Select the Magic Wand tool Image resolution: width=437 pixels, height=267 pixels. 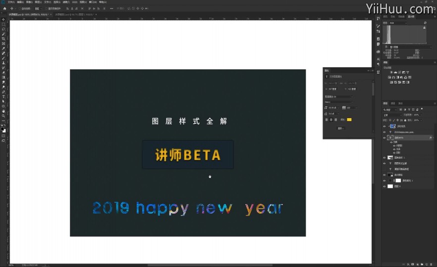[3, 34]
